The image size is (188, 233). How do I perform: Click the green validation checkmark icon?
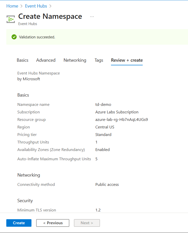(x=14, y=37)
